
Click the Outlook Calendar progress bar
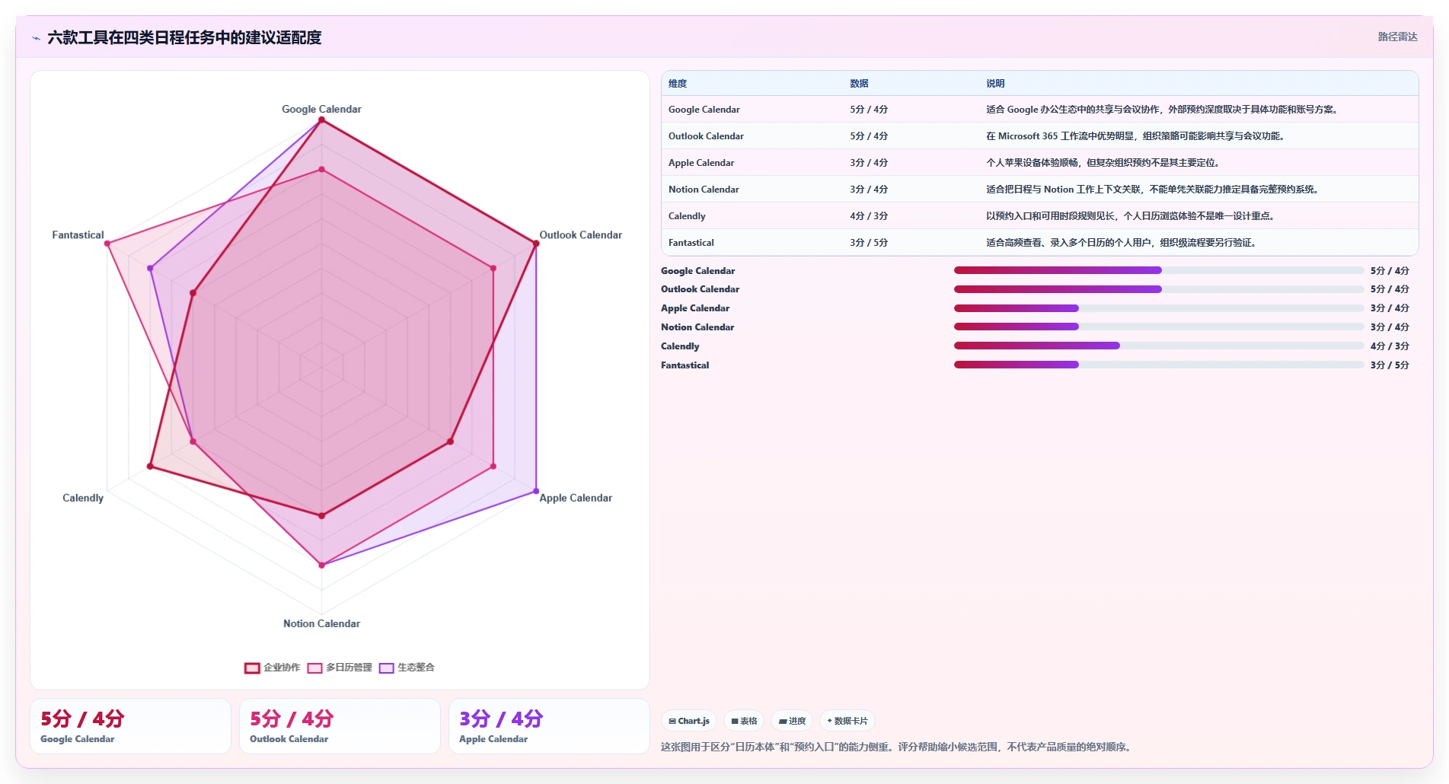[1159, 289]
